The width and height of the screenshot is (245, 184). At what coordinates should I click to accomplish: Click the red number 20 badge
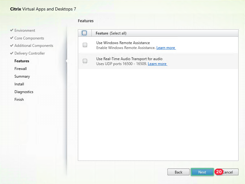click(219, 172)
